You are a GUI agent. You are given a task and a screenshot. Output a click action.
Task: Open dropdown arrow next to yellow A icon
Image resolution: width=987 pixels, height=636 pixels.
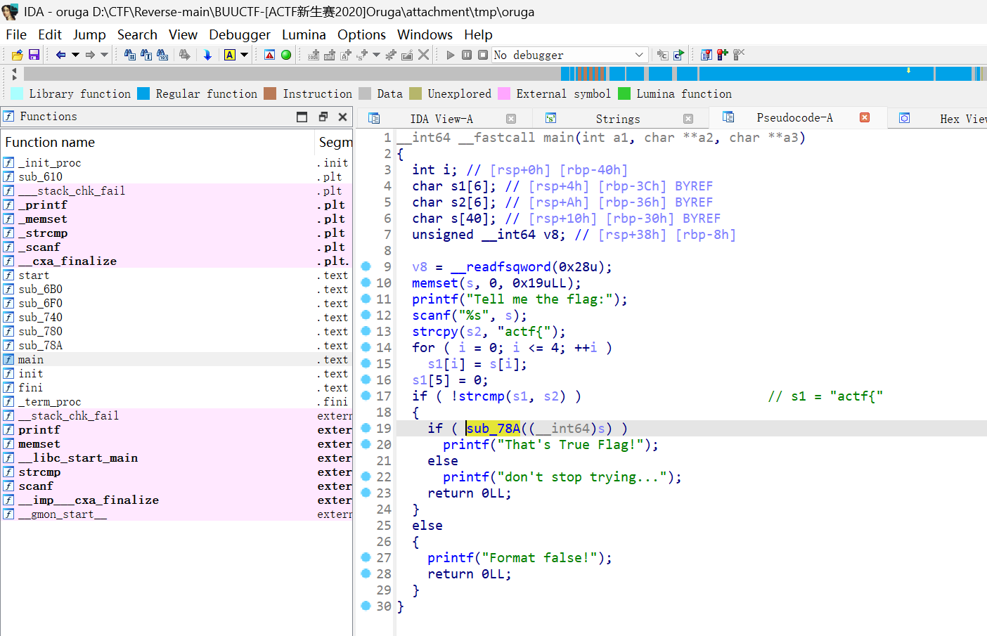click(x=245, y=55)
